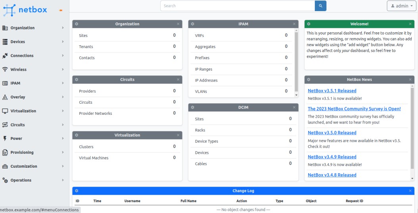Click the DCIM widget gear icon
The height and width of the screenshot is (213, 418).
193,107
